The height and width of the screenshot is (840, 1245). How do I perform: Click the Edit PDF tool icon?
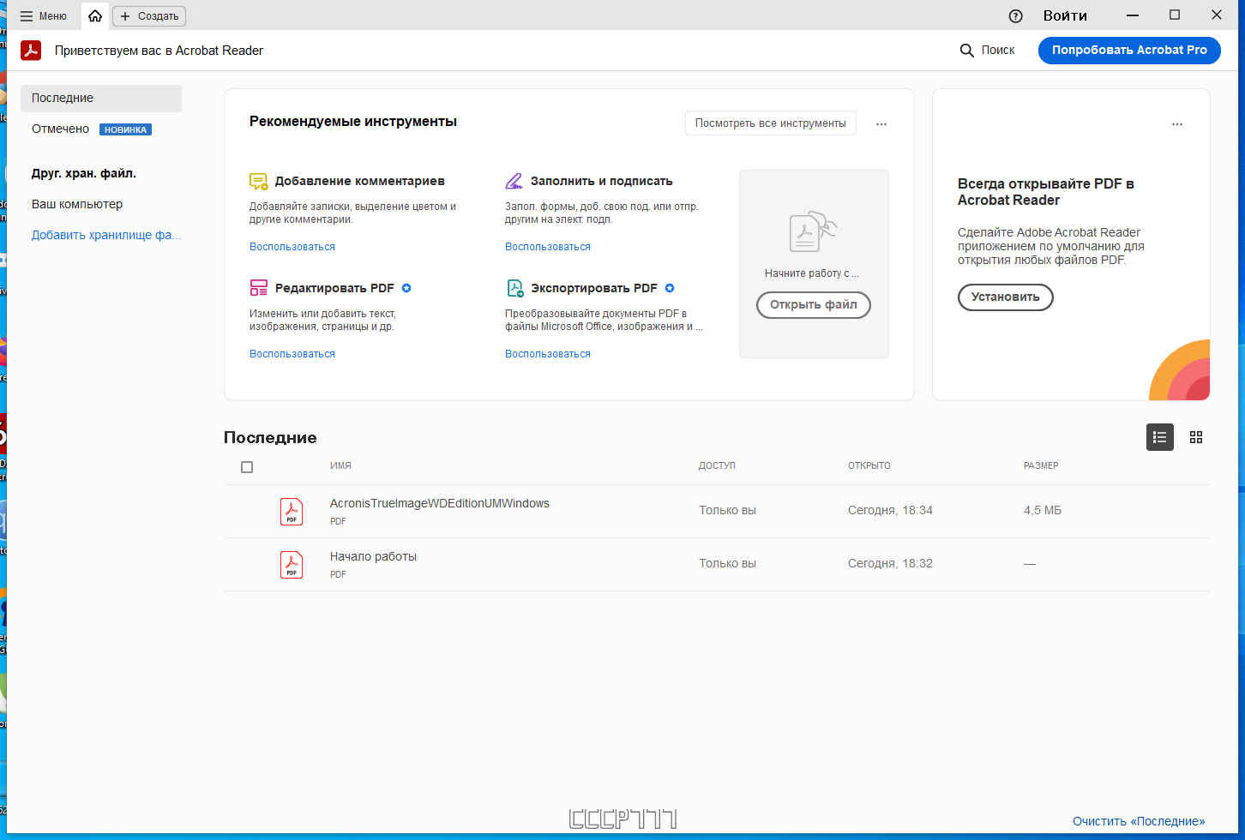pos(258,288)
